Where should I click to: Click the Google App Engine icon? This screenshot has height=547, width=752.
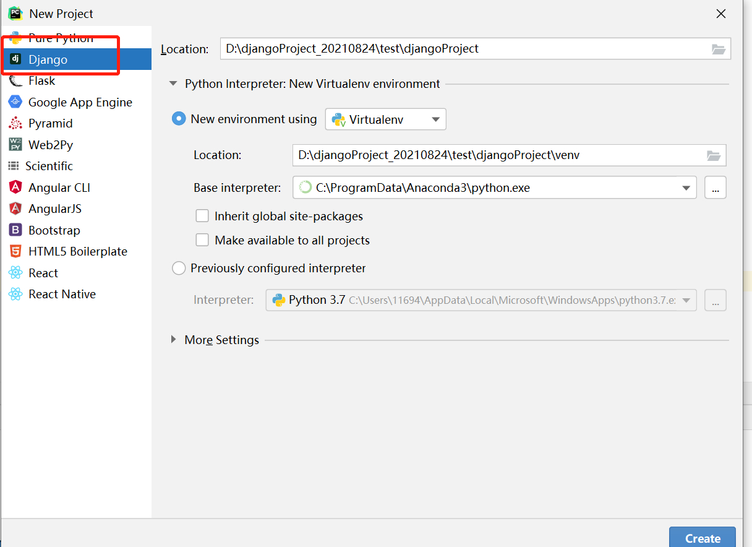coord(15,102)
